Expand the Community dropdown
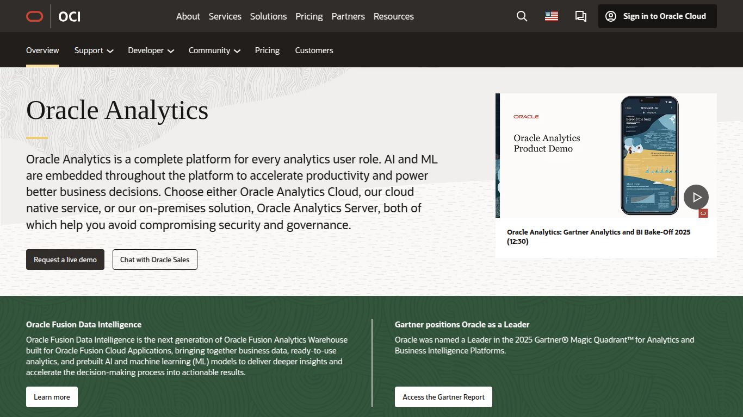743x417 pixels. click(214, 50)
